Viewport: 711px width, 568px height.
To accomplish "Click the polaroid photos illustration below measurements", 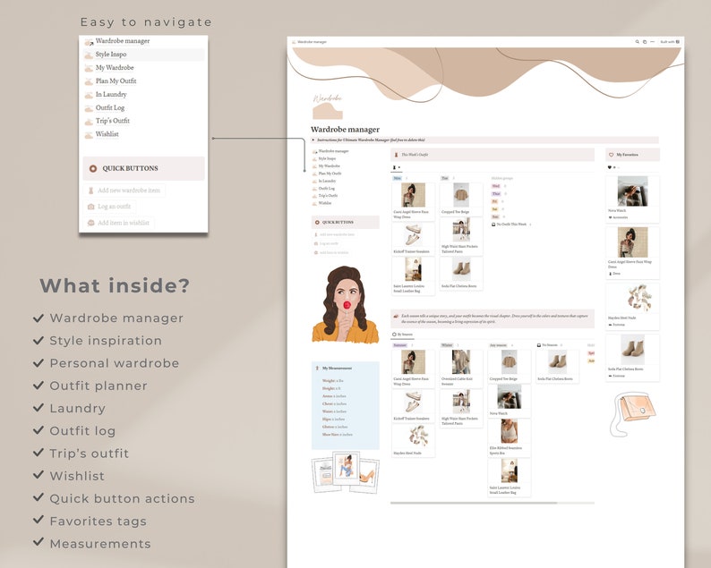I will [x=345, y=472].
